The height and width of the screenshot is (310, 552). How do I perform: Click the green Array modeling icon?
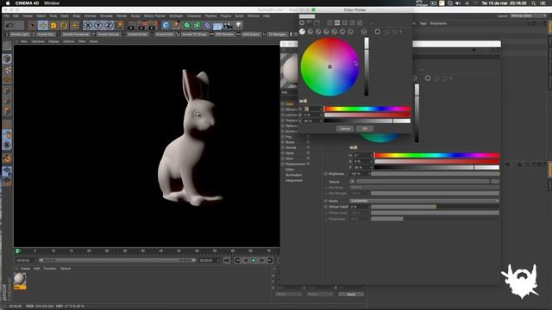click(198, 25)
